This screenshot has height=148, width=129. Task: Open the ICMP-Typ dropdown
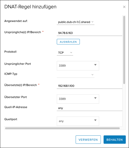click(x=76, y=75)
